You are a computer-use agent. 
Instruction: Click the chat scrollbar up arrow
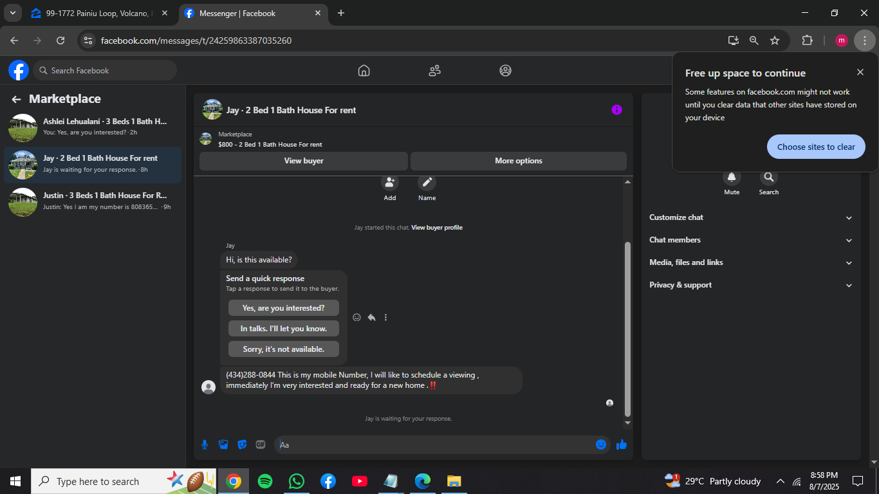click(x=627, y=182)
